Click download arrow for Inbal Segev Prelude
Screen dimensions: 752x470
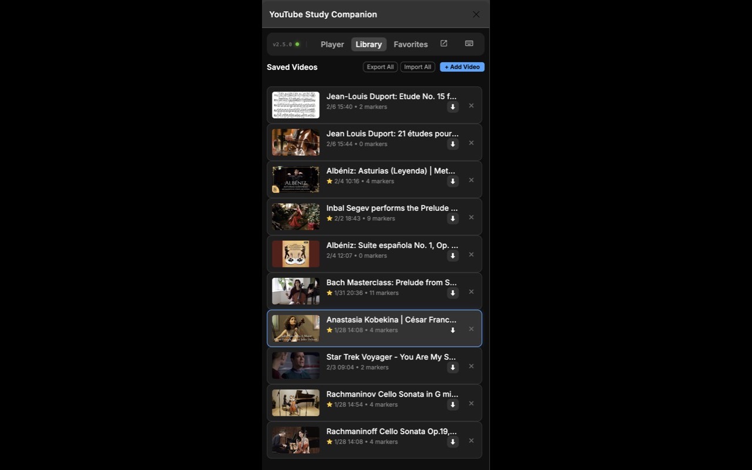(x=452, y=219)
